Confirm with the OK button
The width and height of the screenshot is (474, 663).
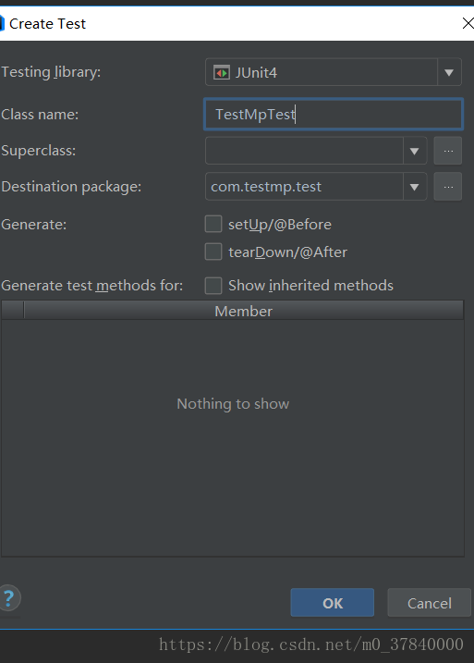pyautogui.click(x=333, y=603)
